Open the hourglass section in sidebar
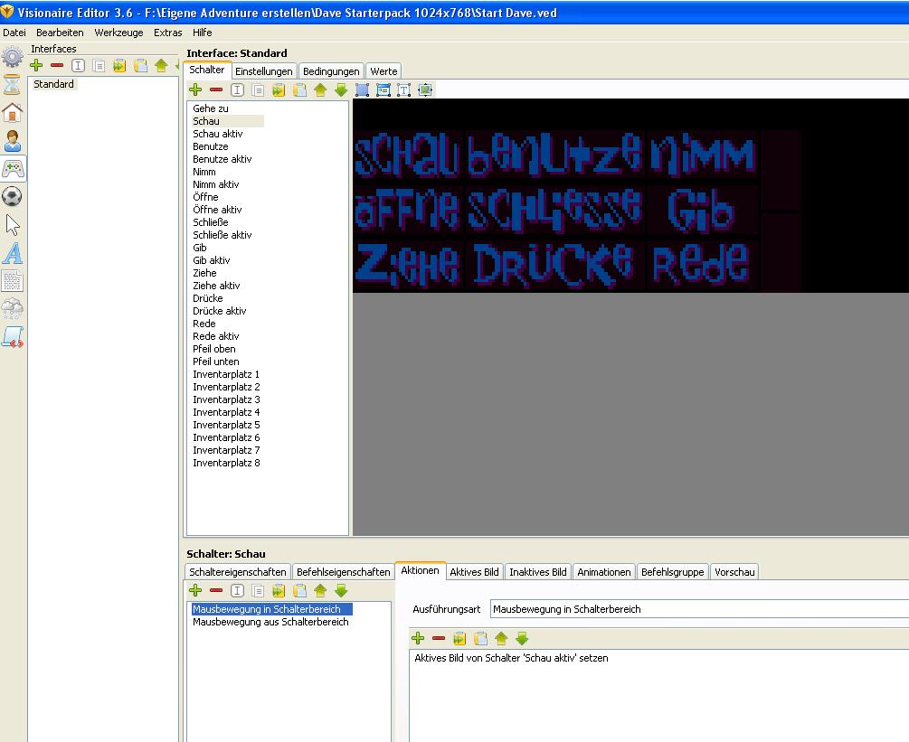 pyautogui.click(x=12, y=85)
